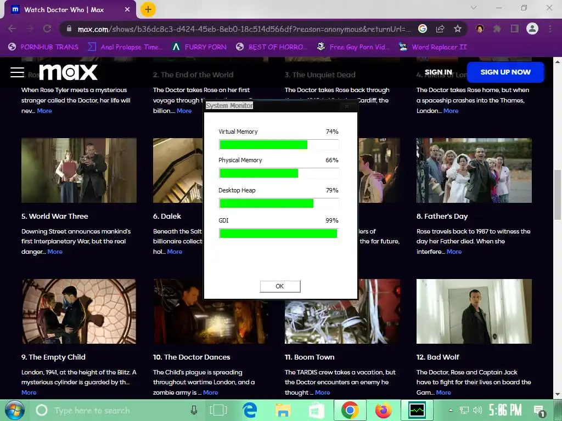Open the Extensions puzzle icon
562x421 pixels.
coord(497,29)
